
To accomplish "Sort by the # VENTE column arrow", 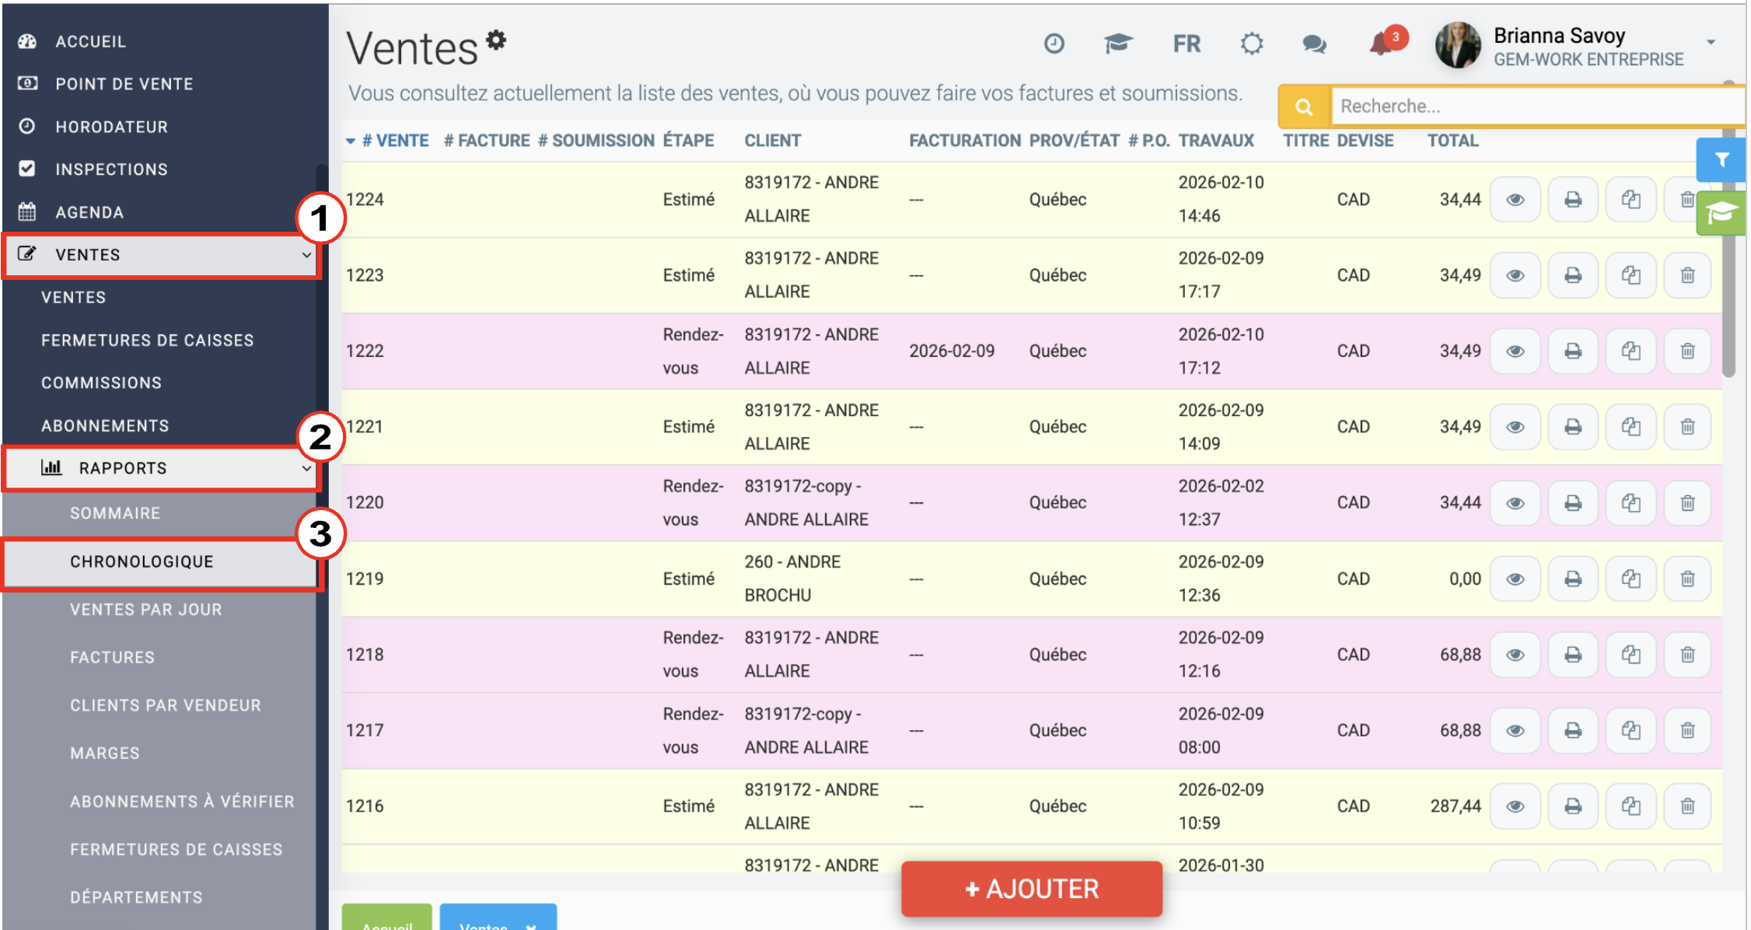I will pyautogui.click(x=351, y=141).
